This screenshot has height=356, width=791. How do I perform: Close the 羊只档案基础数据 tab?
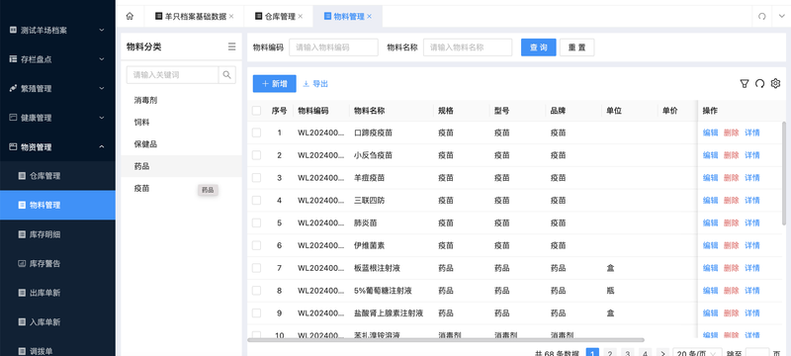click(231, 17)
